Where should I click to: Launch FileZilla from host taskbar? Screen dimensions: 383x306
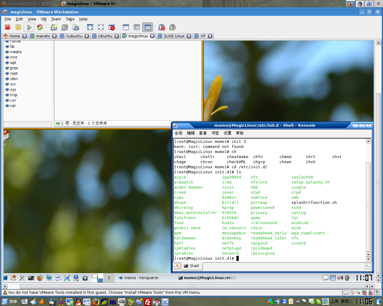click(x=148, y=302)
